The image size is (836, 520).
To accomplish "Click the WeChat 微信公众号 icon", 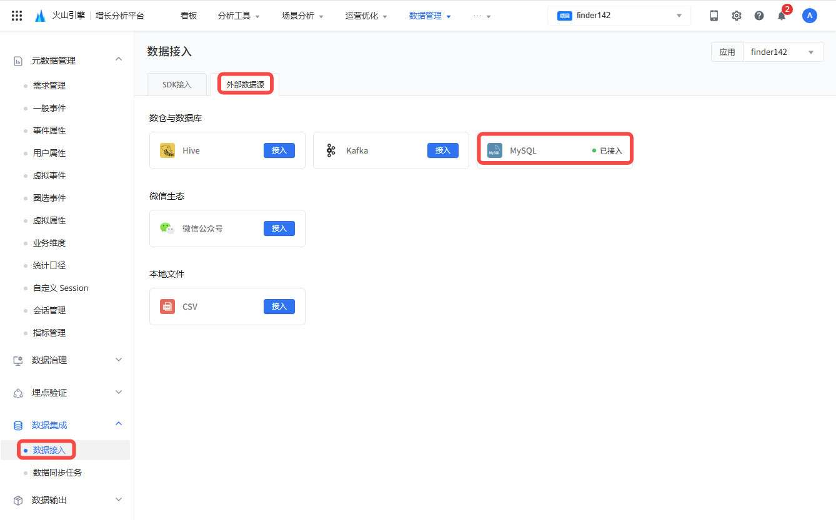I will 167,228.
